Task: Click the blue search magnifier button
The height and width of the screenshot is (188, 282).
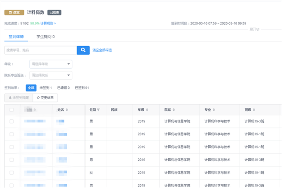Action: pos(83,50)
